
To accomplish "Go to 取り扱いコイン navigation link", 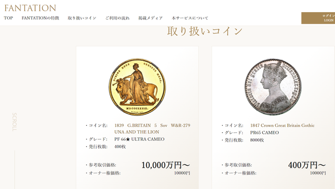I will (82, 18).
